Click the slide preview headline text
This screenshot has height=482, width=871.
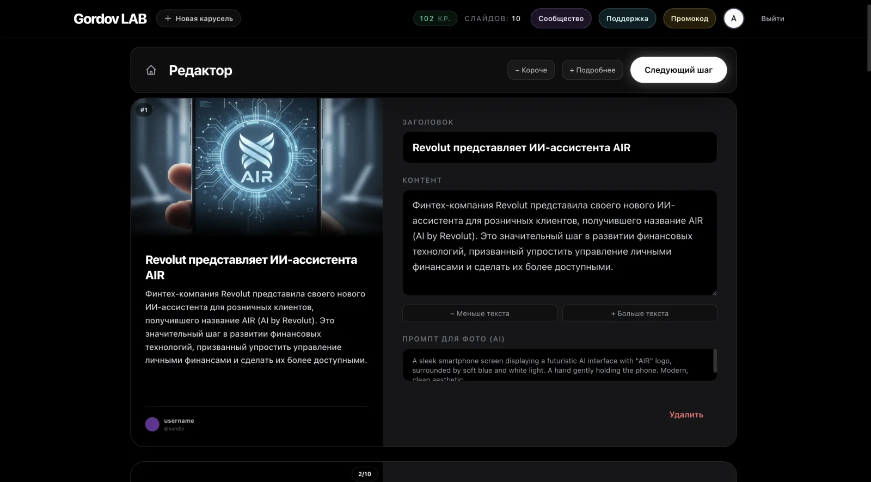pyautogui.click(x=251, y=267)
